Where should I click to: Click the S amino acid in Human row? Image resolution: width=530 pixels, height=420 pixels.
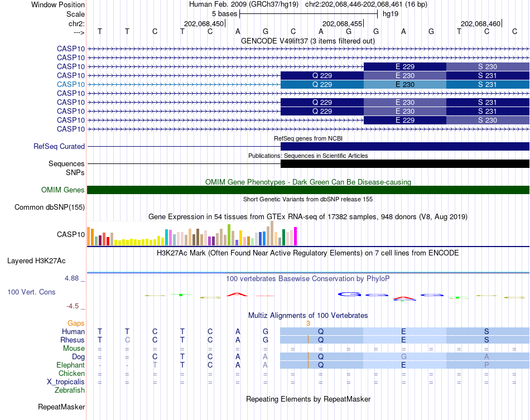pos(486,331)
